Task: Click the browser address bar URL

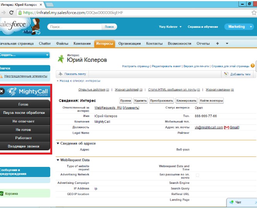Action: 73,13
